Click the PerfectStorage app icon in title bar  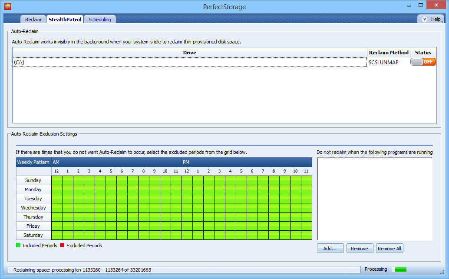tap(8, 7)
